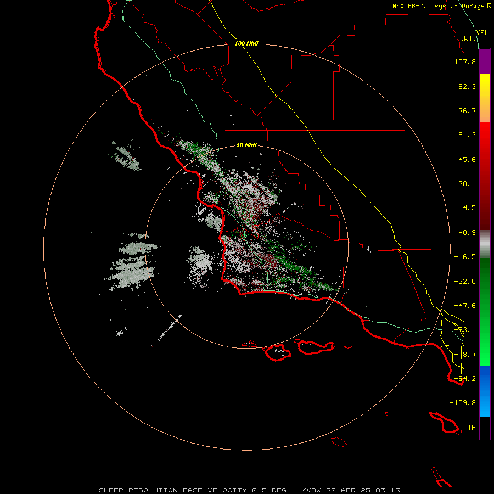Click the TH label on the legend
Screen dimensions: 494x494
click(471, 428)
